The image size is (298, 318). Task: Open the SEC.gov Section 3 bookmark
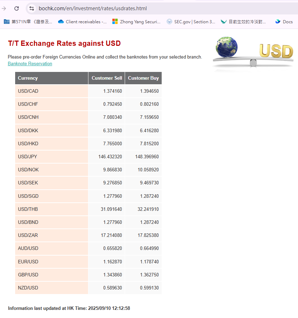coord(191,22)
